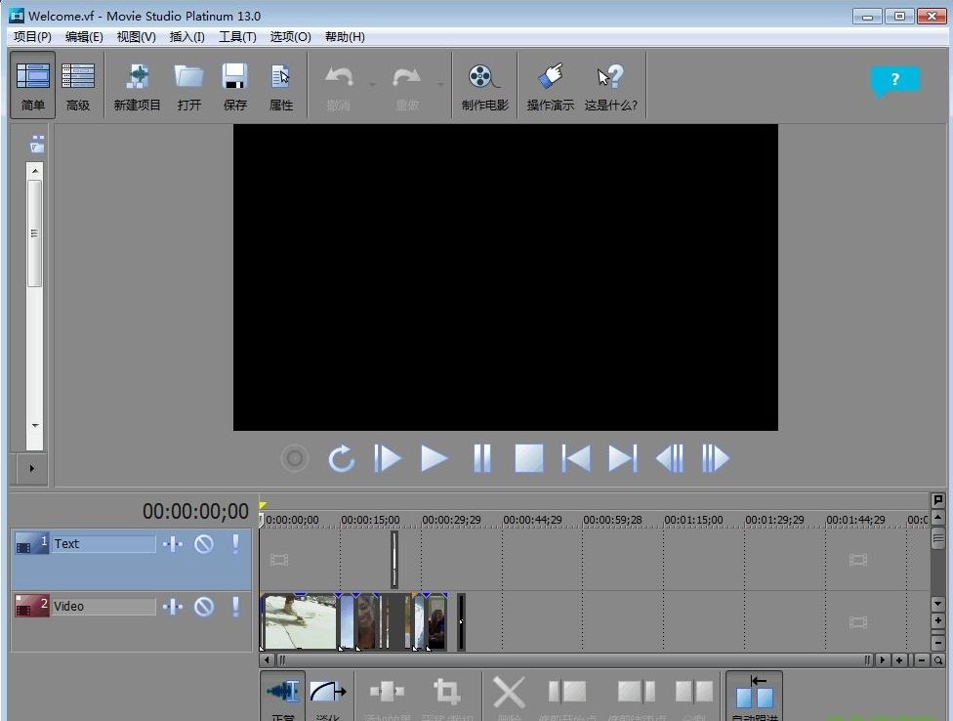The width and height of the screenshot is (953, 721).
Task: Open the blue help speech bubble
Action: pos(894,81)
